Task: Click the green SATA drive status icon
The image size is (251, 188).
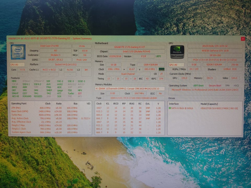Action: click(170, 108)
